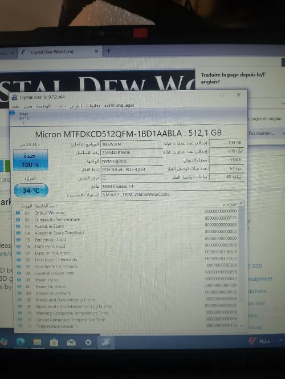Click the standard field NVM Express 1.4
The image size is (285, 379).
(173, 186)
